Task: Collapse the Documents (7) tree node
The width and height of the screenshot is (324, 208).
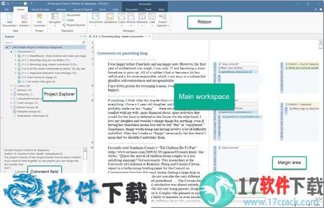Action: (x=11, y=52)
